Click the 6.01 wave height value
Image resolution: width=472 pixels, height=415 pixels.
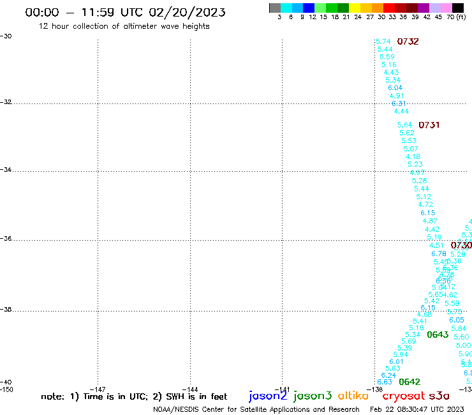396,361
